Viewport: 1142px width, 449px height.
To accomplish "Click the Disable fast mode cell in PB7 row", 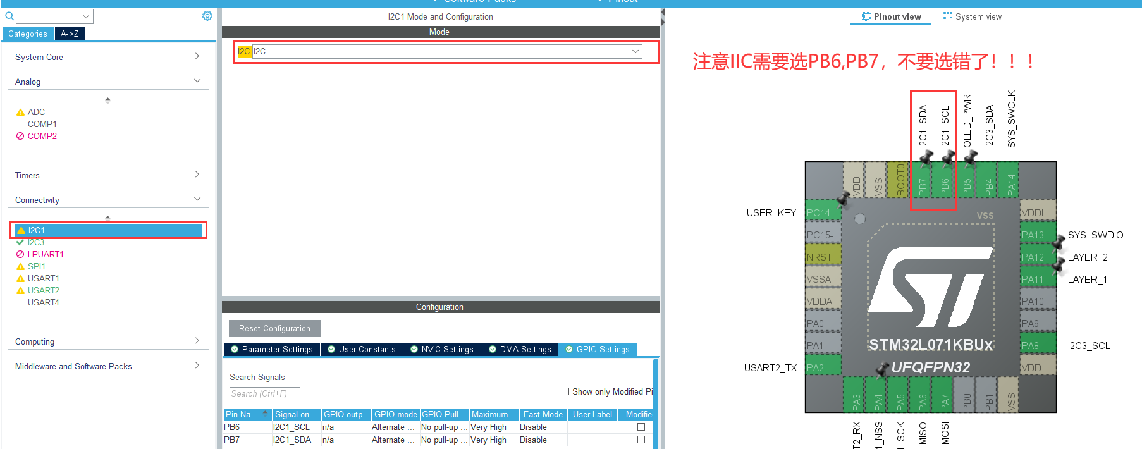I will coord(543,440).
